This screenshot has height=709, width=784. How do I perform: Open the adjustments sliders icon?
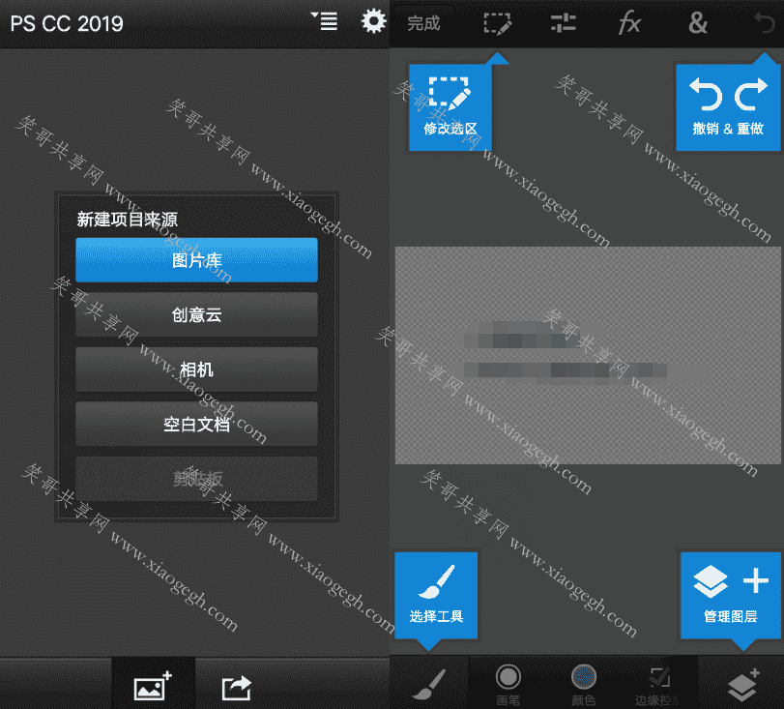[x=564, y=23]
